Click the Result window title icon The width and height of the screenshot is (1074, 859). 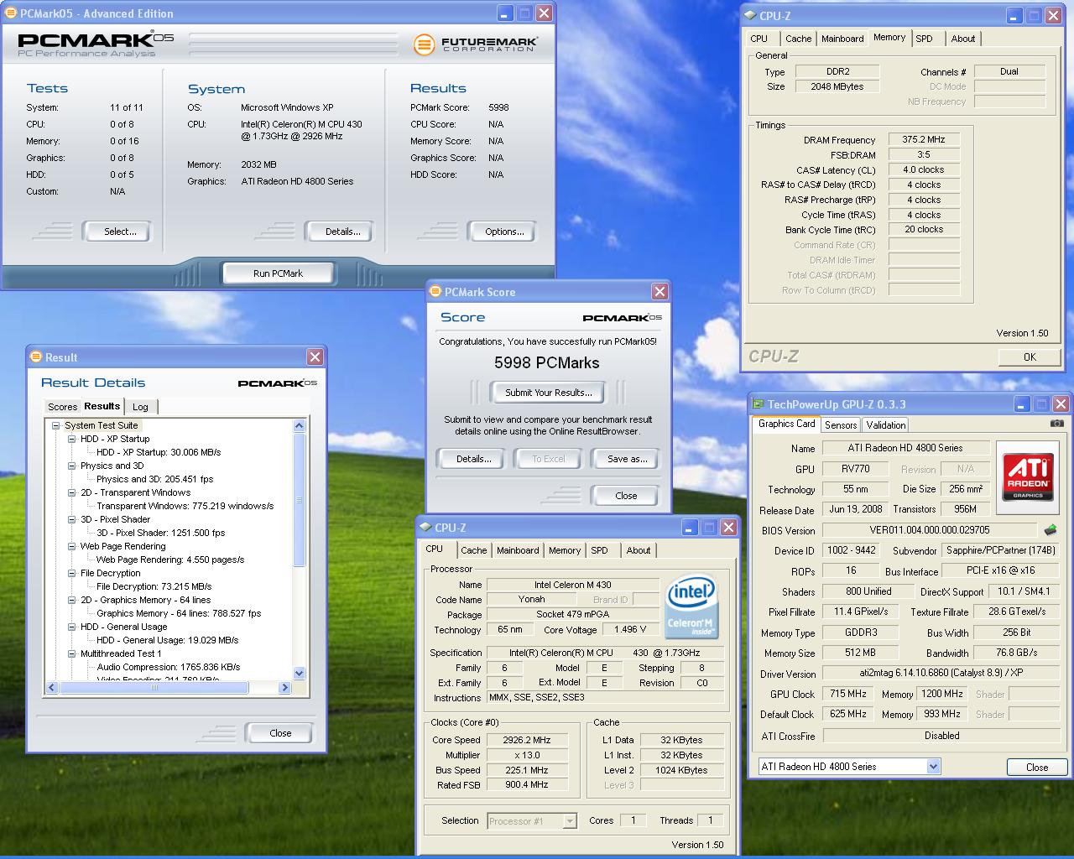[x=35, y=357]
